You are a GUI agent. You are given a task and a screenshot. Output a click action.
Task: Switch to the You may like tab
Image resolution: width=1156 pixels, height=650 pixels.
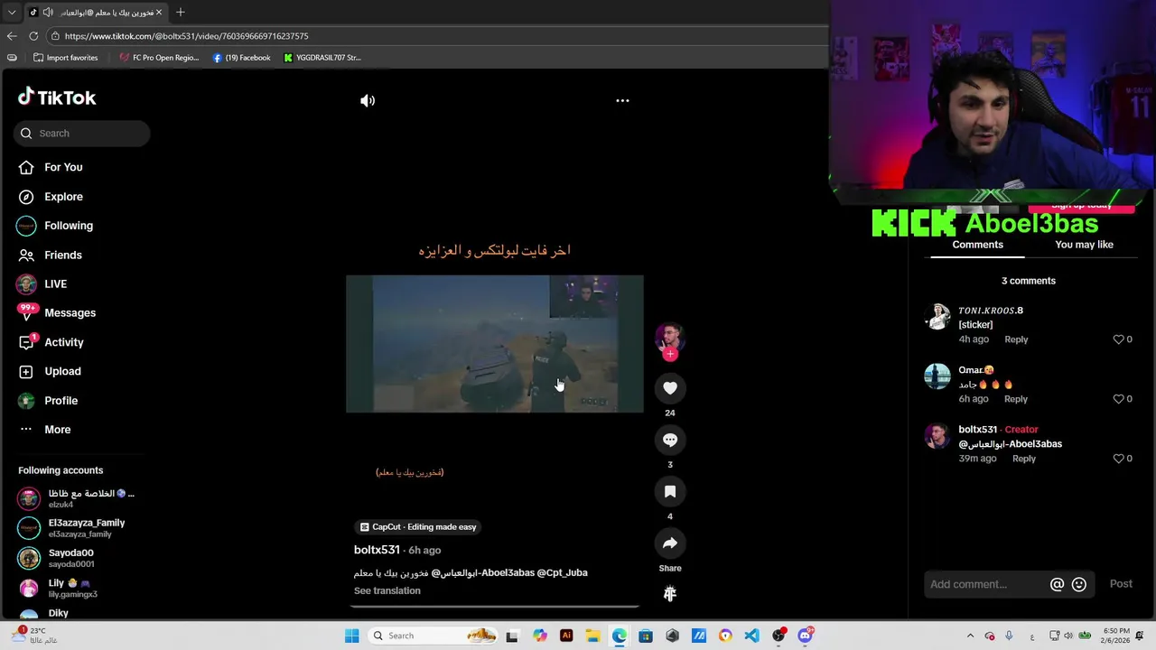(x=1084, y=245)
